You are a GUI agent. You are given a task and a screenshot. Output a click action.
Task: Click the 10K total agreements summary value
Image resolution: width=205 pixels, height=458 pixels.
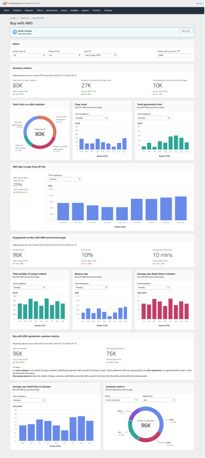coord(158,86)
